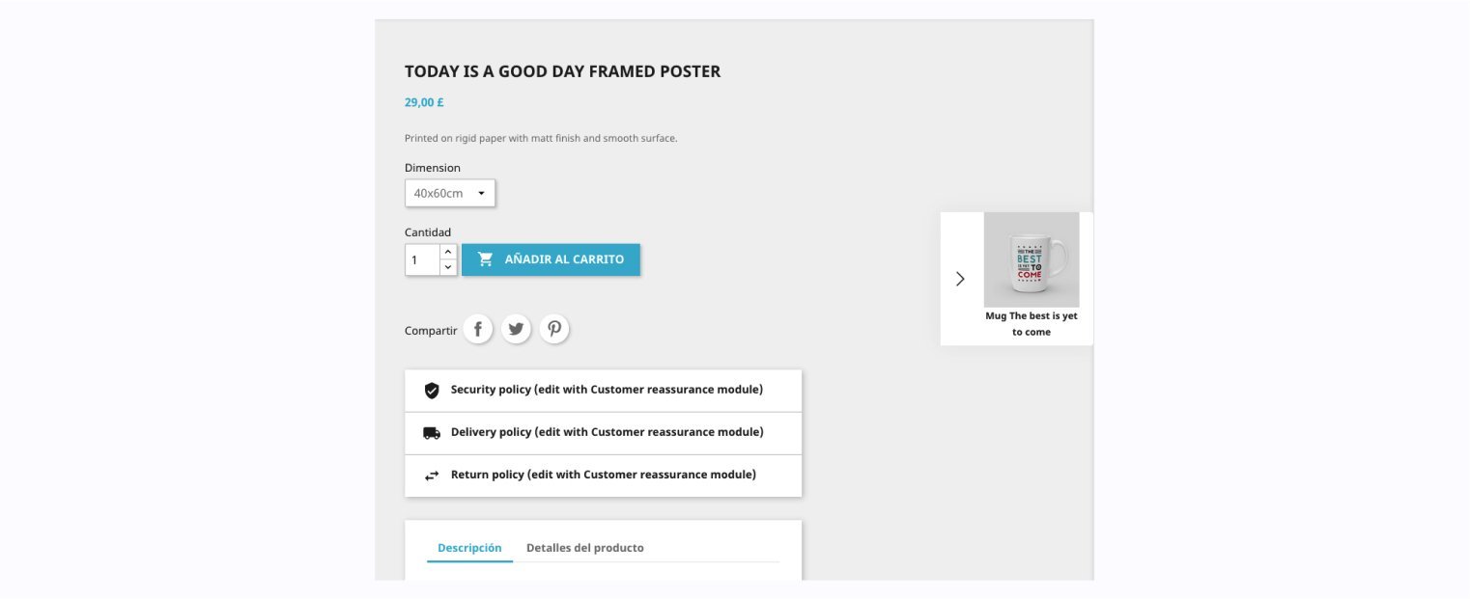Focus the Cantidad quantity input field

(x=422, y=259)
